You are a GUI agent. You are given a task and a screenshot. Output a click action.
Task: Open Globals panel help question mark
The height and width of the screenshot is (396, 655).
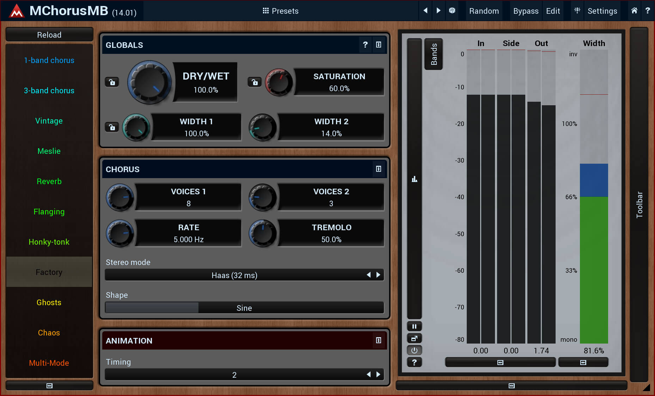coord(365,45)
